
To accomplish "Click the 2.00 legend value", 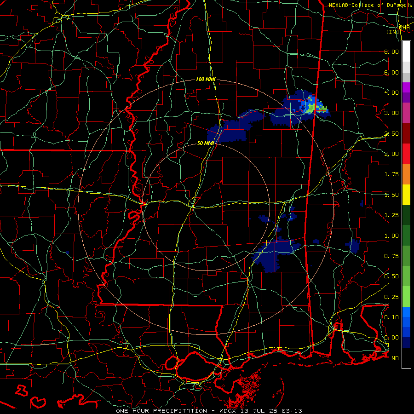I will 391,154.
